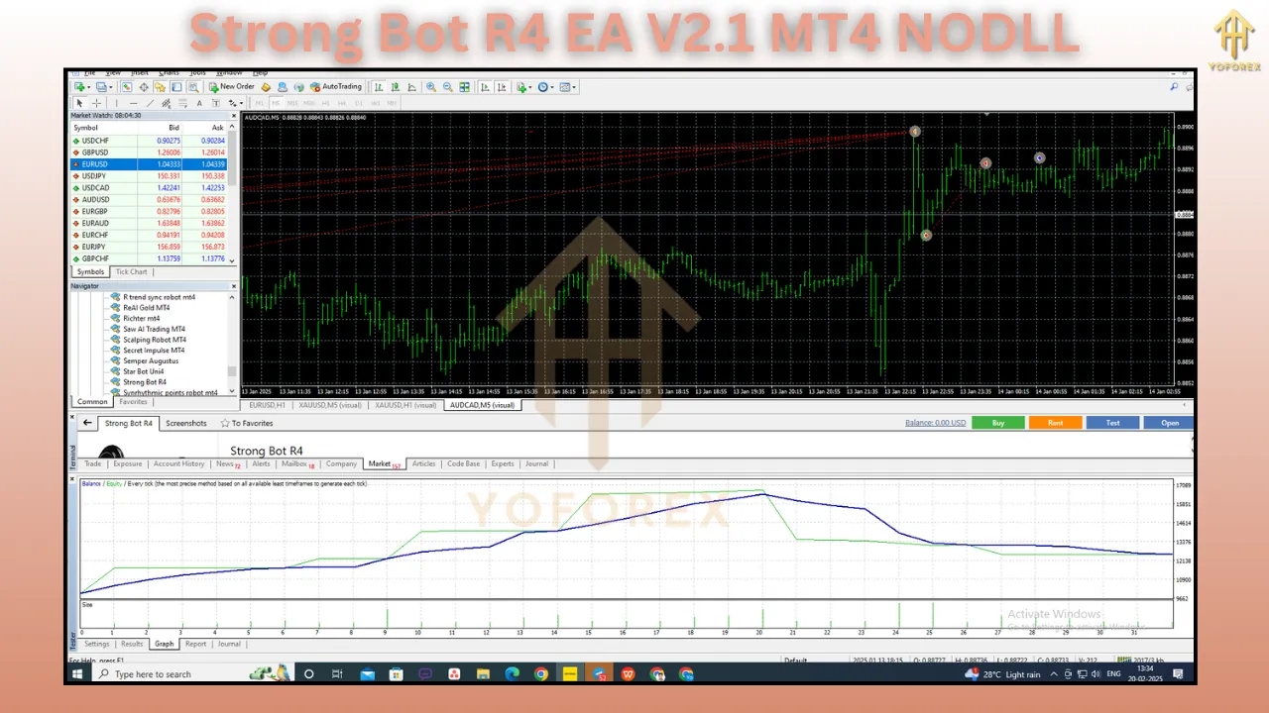This screenshot has height=713, width=1269.
Task: Open the Market Watch toolbar icon
Action: click(x=127, y=87)
